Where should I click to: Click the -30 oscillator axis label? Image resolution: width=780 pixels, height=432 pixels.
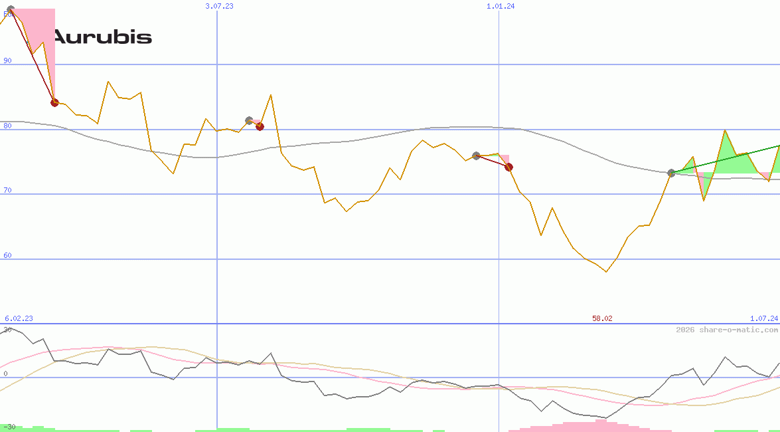9,427
